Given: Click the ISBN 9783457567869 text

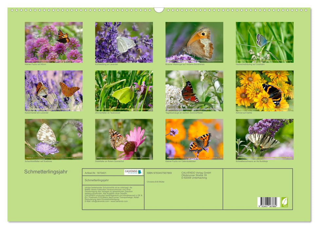Looking at the screenshot, I should [x=159, y=173].
